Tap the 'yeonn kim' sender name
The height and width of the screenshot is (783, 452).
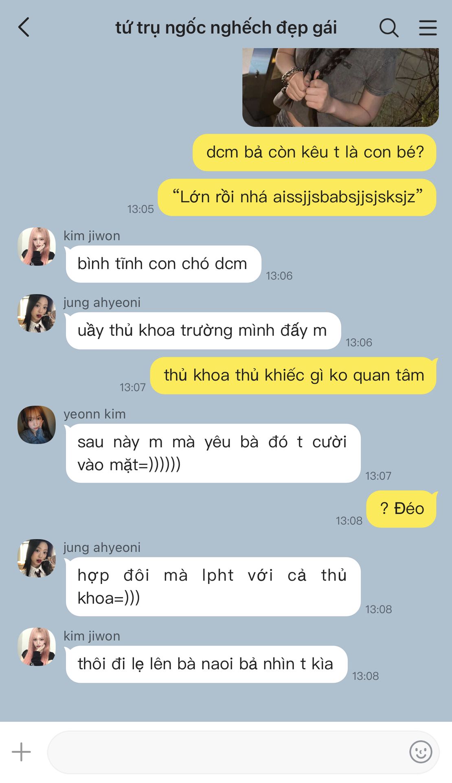(94, 414)
